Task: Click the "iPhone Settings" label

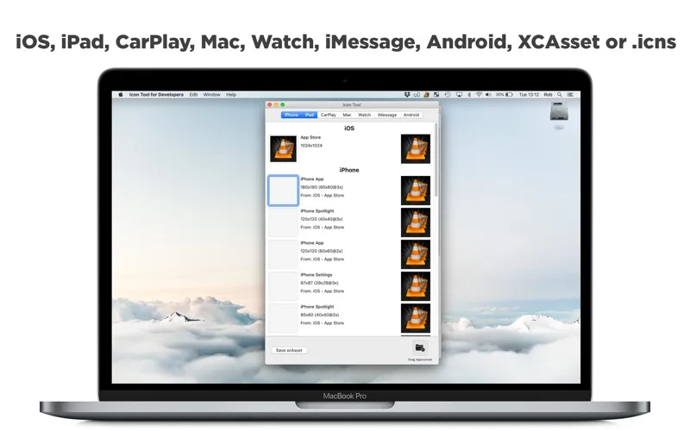Action: 317,275
